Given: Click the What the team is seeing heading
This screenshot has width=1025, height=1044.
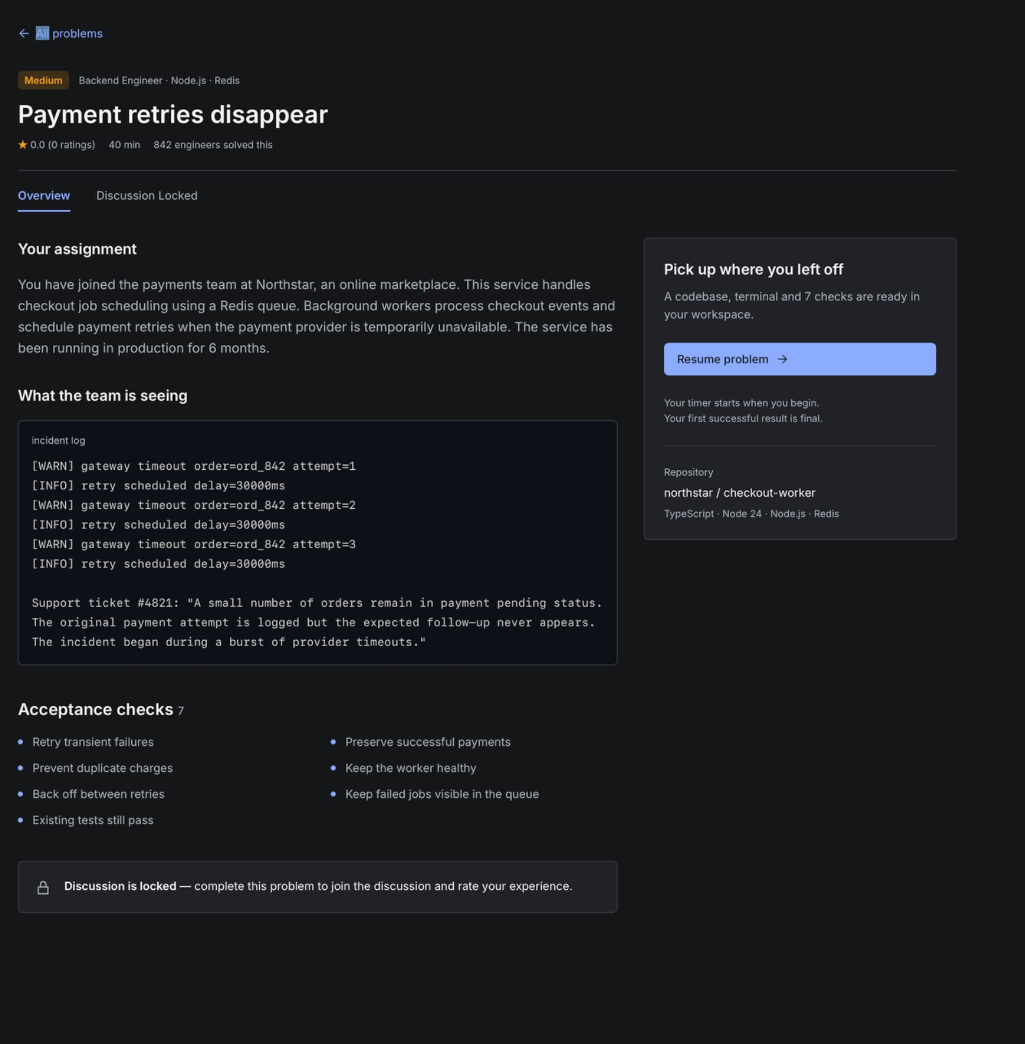Looking at the screenshot, I should pyautogui.click(x=102, y=395).
